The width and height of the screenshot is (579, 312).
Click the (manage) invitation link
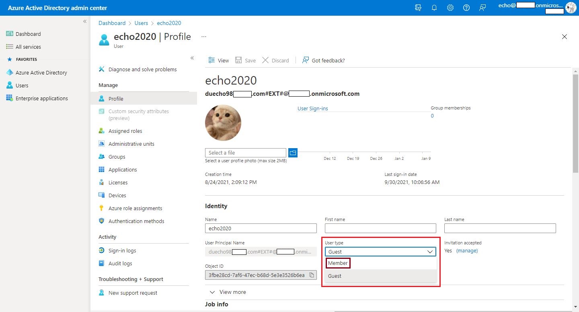[467, 250]
